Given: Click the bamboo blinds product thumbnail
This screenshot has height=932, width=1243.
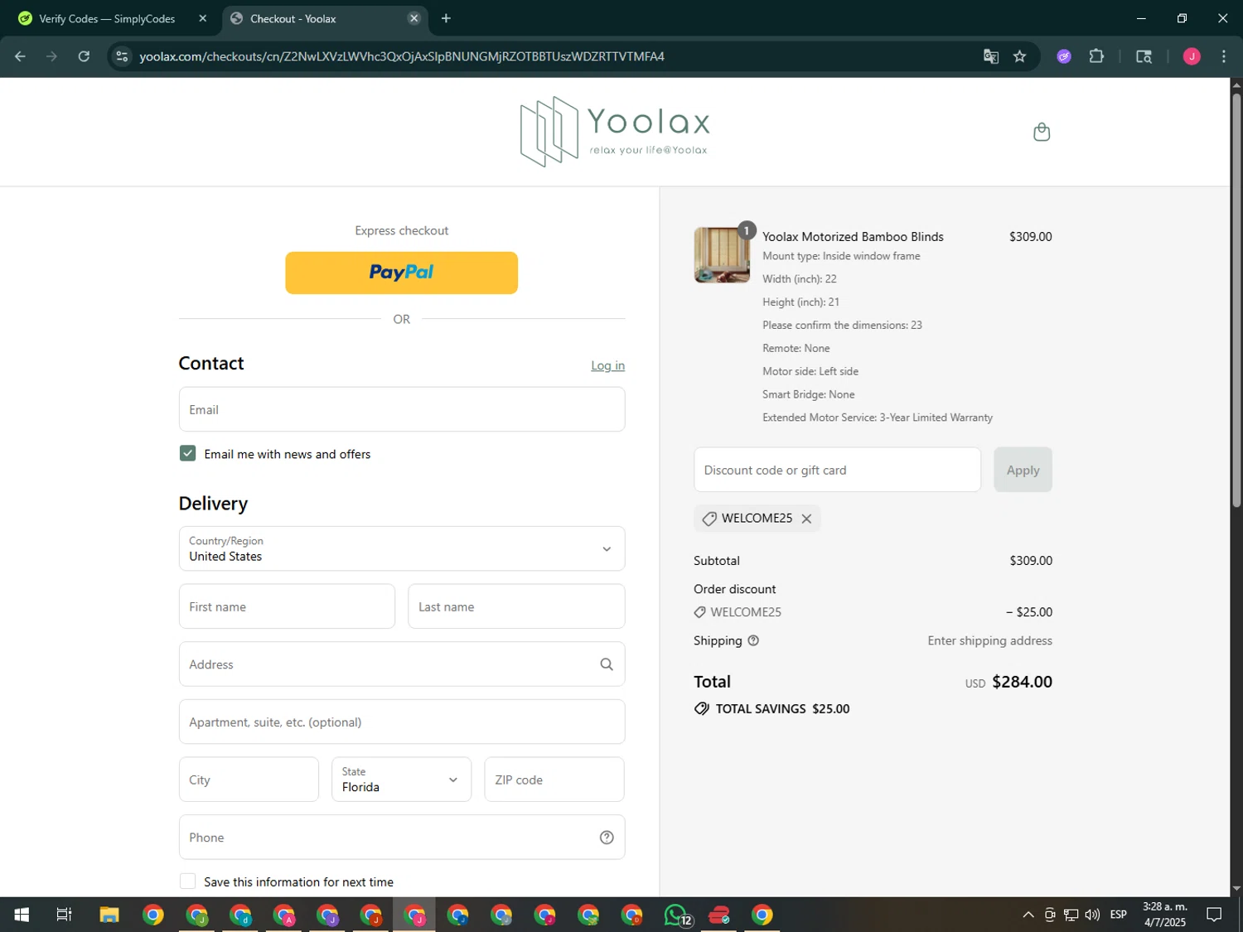Looking at the screenshot, I should 722,255.
